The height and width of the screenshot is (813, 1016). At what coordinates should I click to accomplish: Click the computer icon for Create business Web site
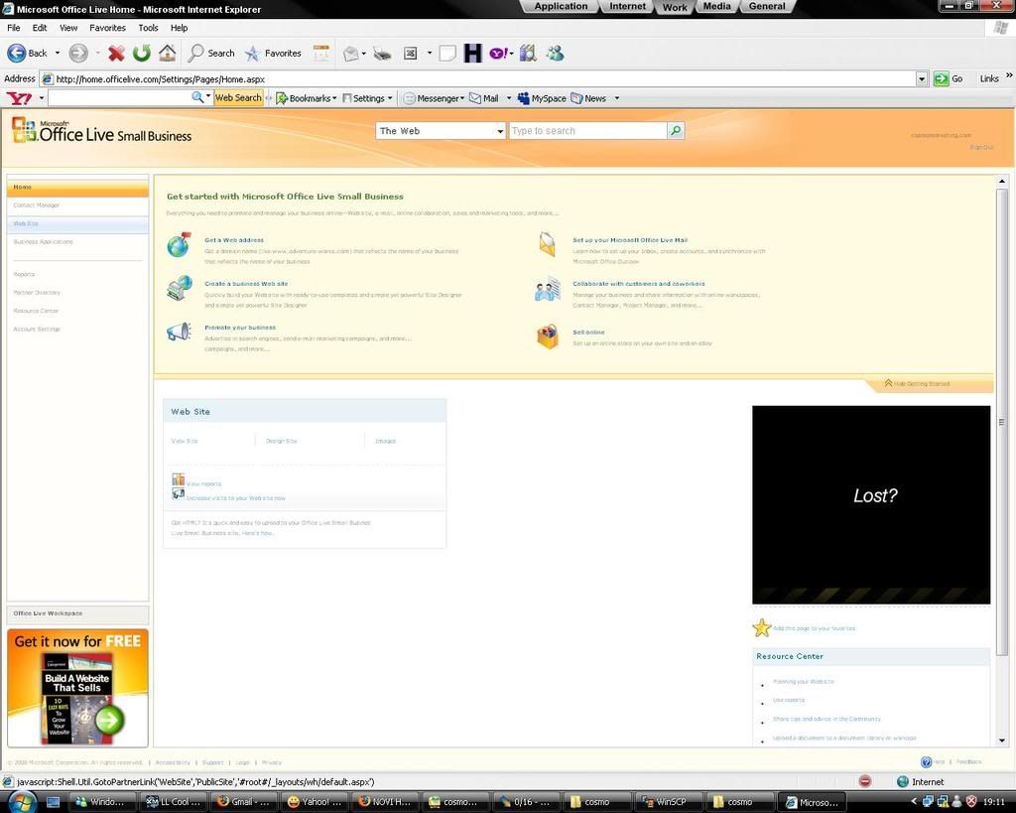point(179,289)
